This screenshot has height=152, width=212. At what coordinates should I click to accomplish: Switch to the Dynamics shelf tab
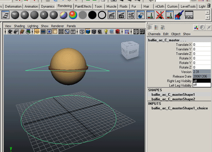tap(48, 6)
